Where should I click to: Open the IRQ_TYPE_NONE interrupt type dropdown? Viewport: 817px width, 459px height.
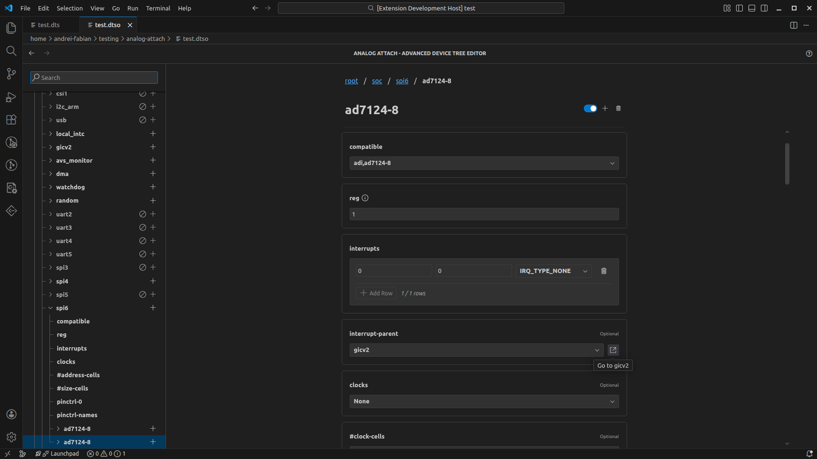(x=553, y=271)
